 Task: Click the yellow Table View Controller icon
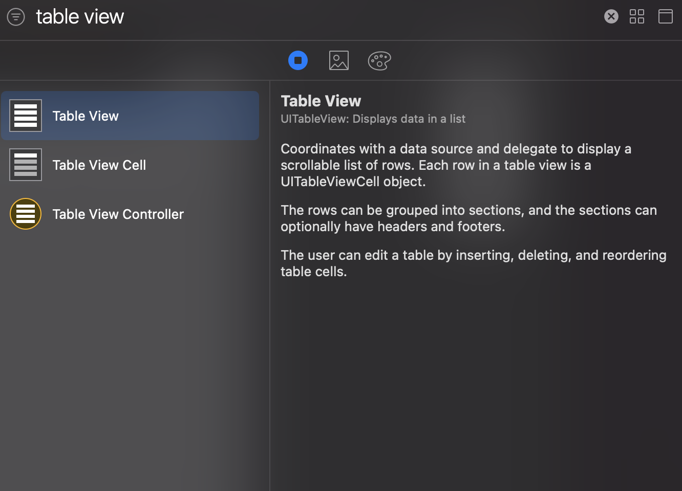pos(26,214)
